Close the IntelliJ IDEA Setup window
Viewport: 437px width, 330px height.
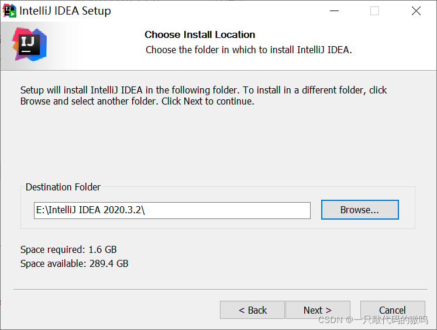[x=416, y=11]
